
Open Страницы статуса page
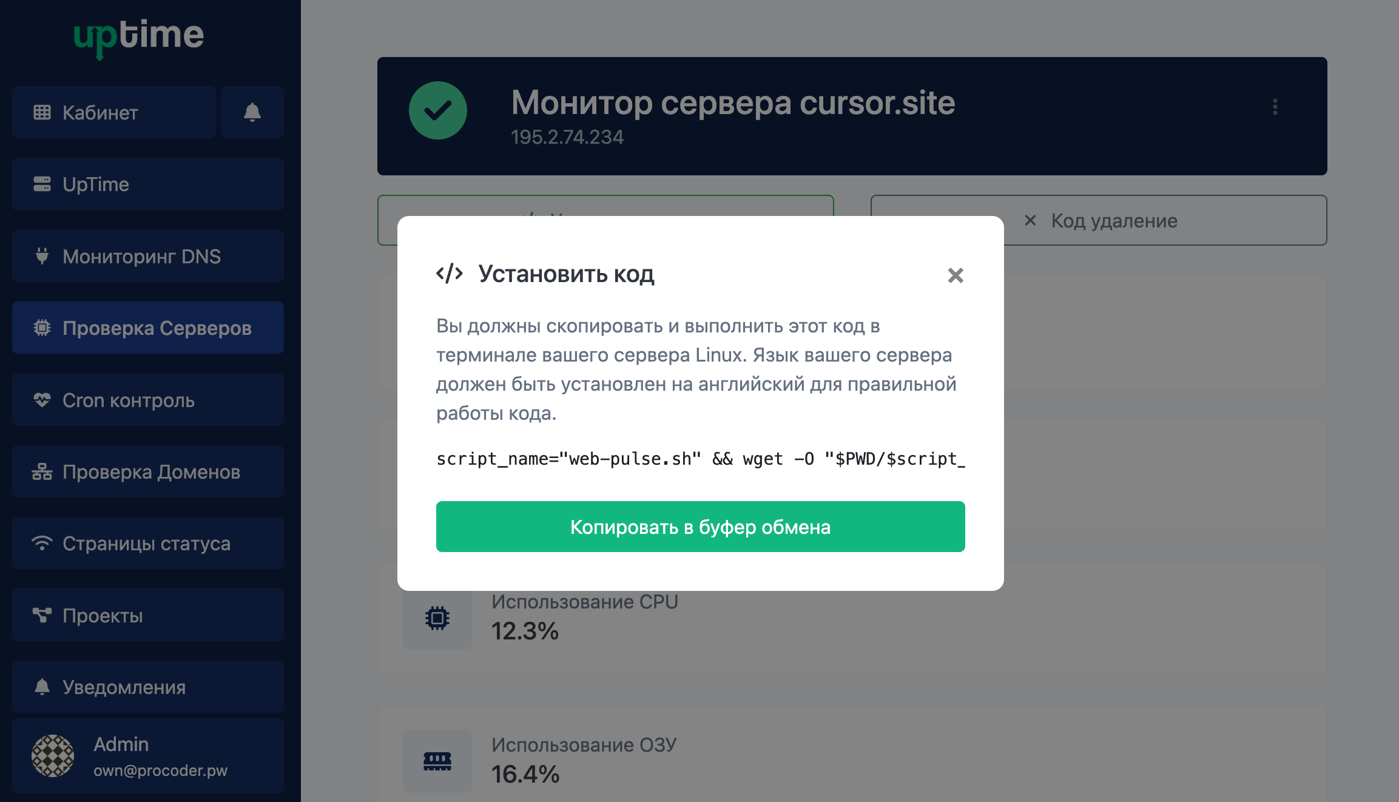(x=148, y=543)
